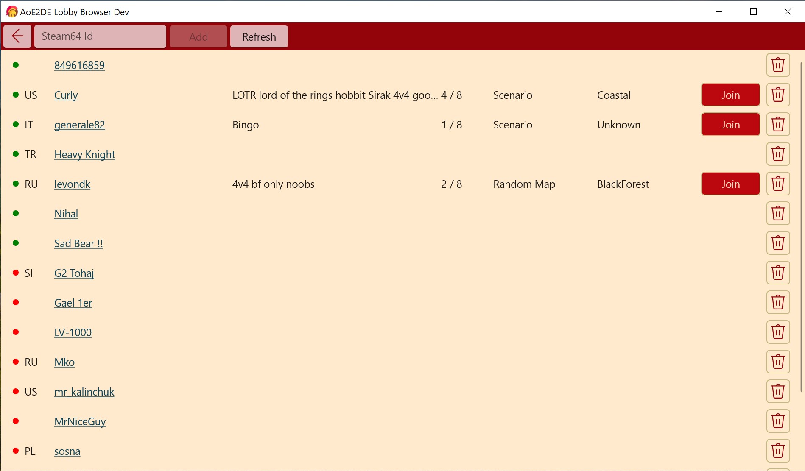Remove LV-1000 using trash icon
Screen dimensions: 805x471
pos(778,332)
